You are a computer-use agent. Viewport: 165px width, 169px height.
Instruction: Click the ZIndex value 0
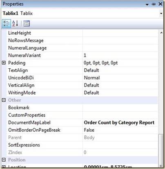(x=85, y=152)
